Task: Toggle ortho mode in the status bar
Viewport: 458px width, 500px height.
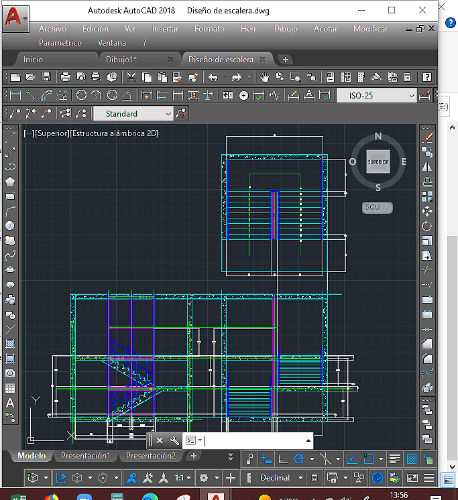Action: tap(284, 459)
